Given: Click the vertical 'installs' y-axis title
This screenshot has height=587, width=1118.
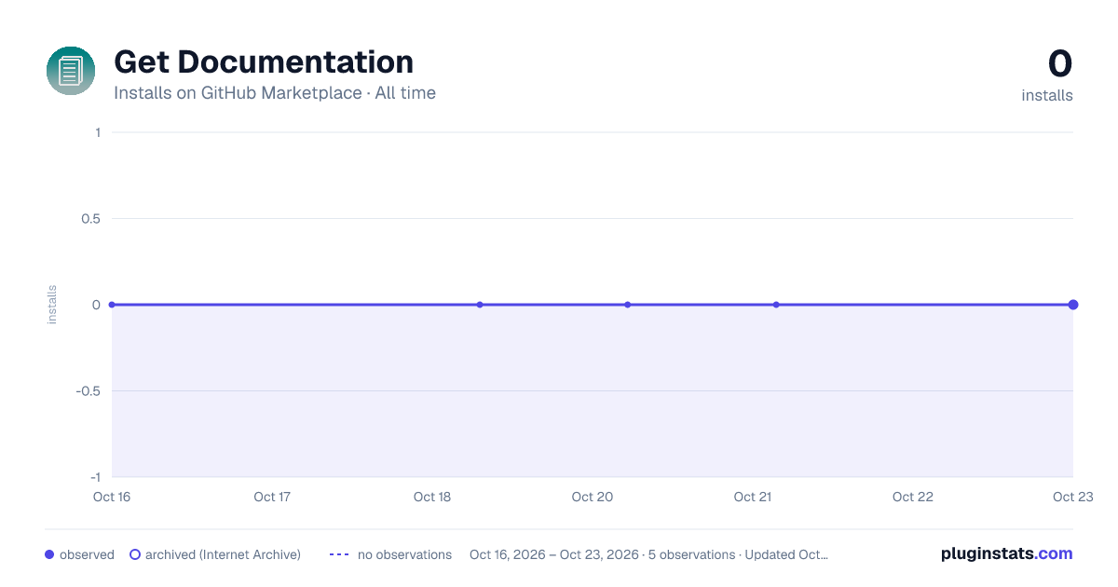Looking at the screenshot, I should (x=52, y=305).
